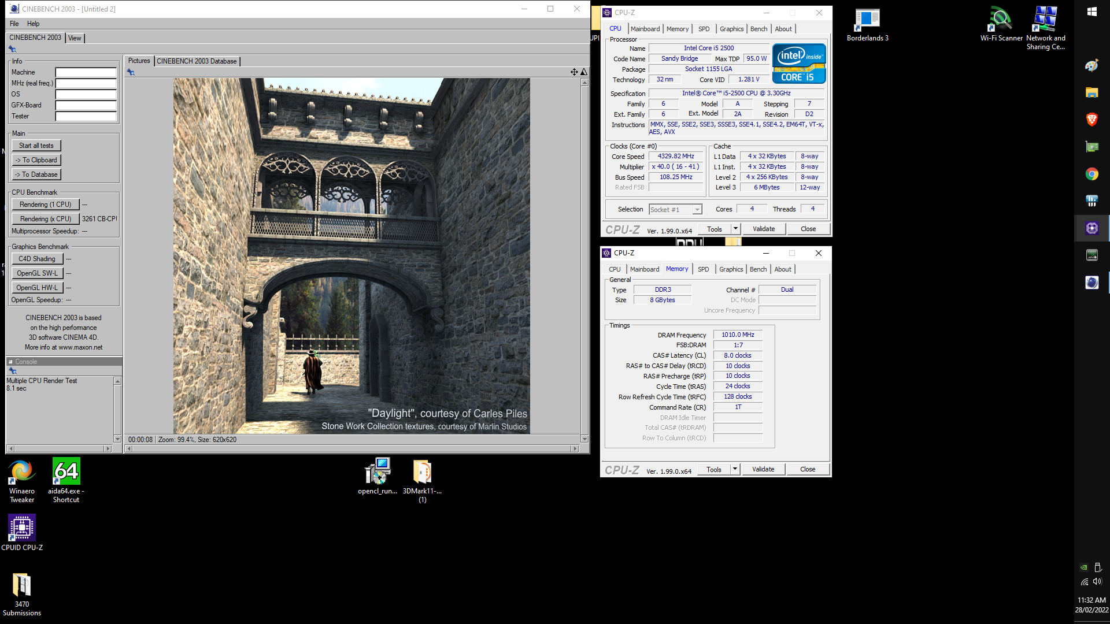Click To Database button
Viewport: 1110px width, 624px height.
tap(36, 174)
